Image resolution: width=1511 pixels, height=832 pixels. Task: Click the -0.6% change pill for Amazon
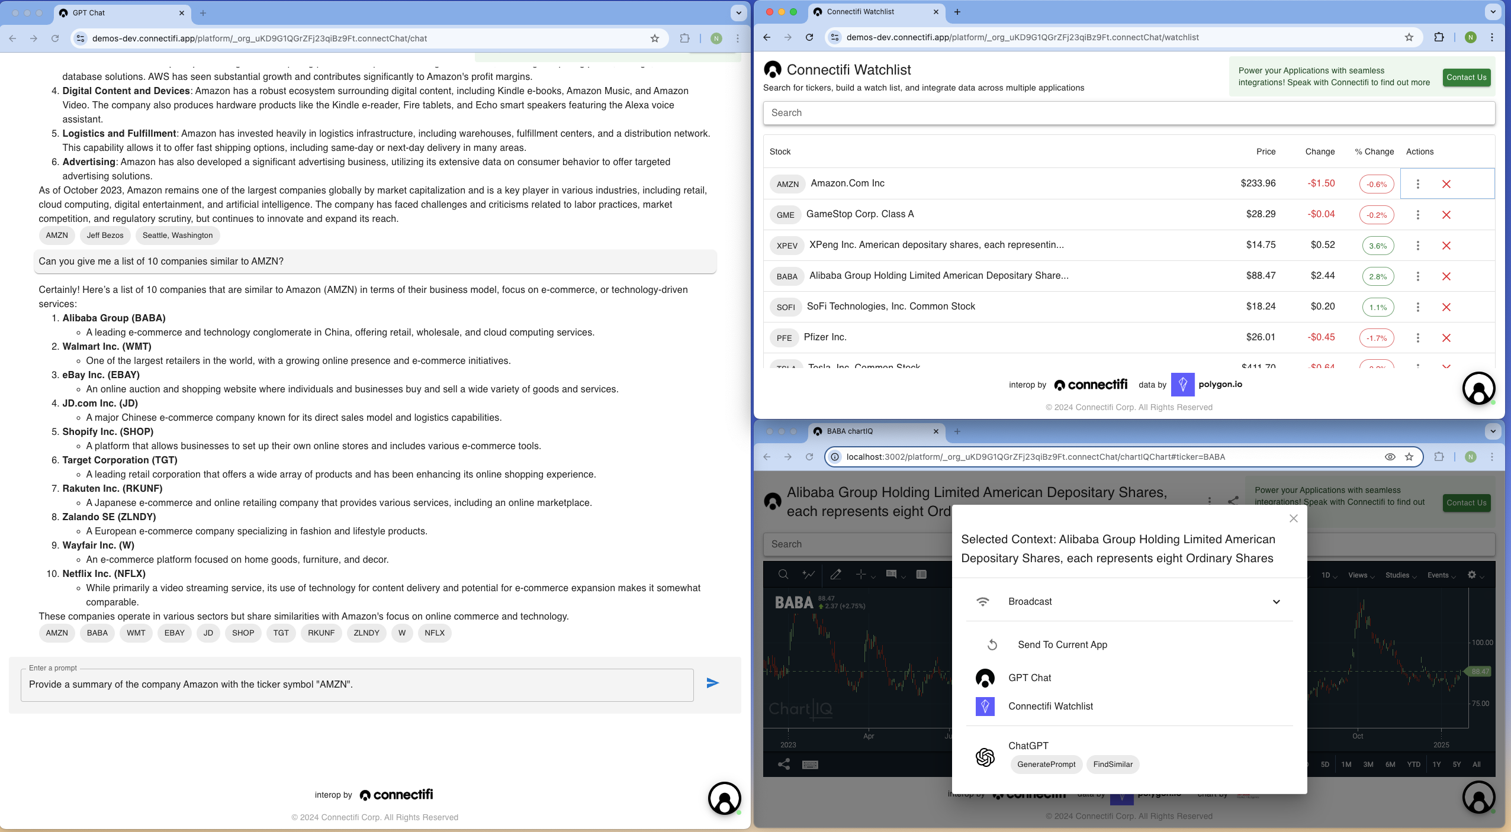pos(1376,184)
